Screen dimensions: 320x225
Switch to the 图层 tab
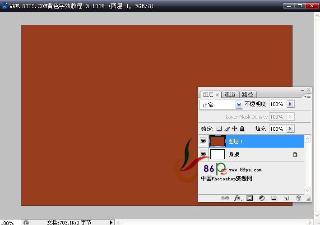(x=208, y=95)
